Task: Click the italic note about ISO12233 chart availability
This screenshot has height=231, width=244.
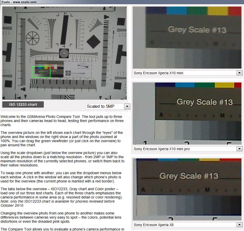Action: click(58, 203)
